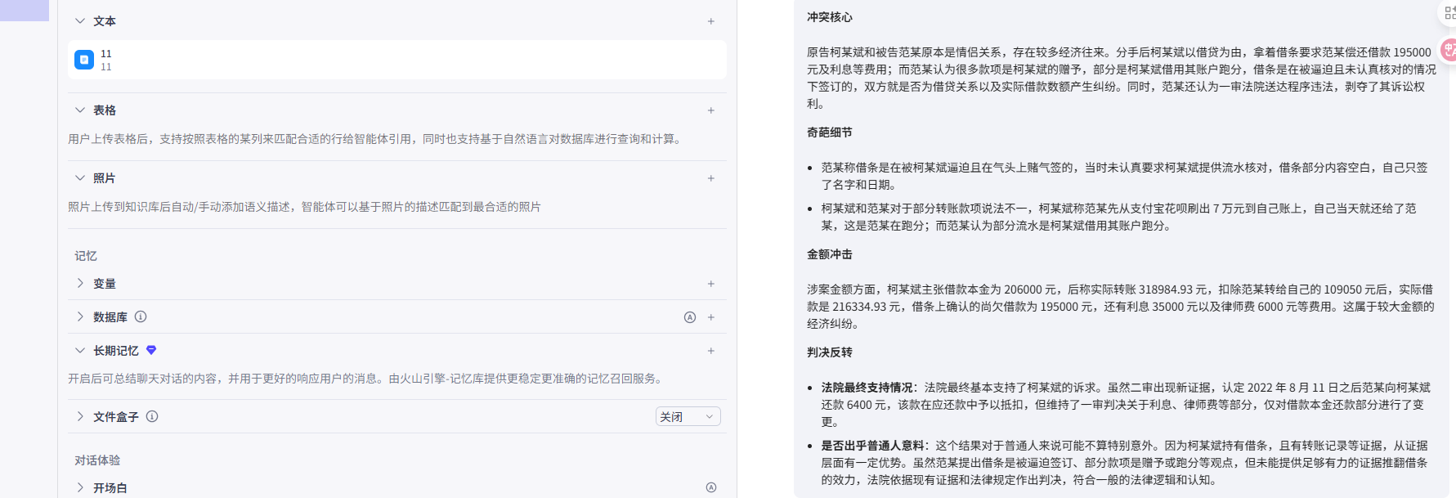
Task: Collapse the 长期记忆 section
Action: pos(79,350)
